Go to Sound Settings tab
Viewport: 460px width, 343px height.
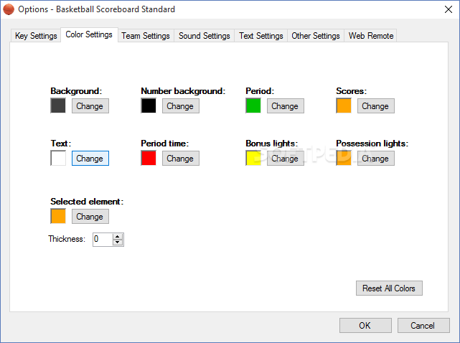coord(205,36)
